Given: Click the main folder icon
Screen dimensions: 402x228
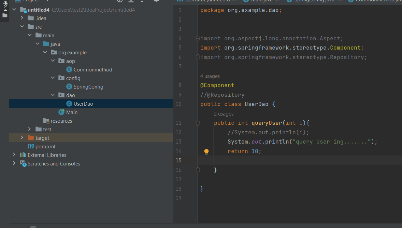Looking at the screenshot, I should point(39,35).
